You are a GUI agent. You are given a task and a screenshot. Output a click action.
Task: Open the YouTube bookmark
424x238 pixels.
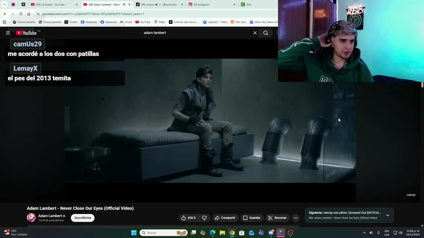(143, 22)
